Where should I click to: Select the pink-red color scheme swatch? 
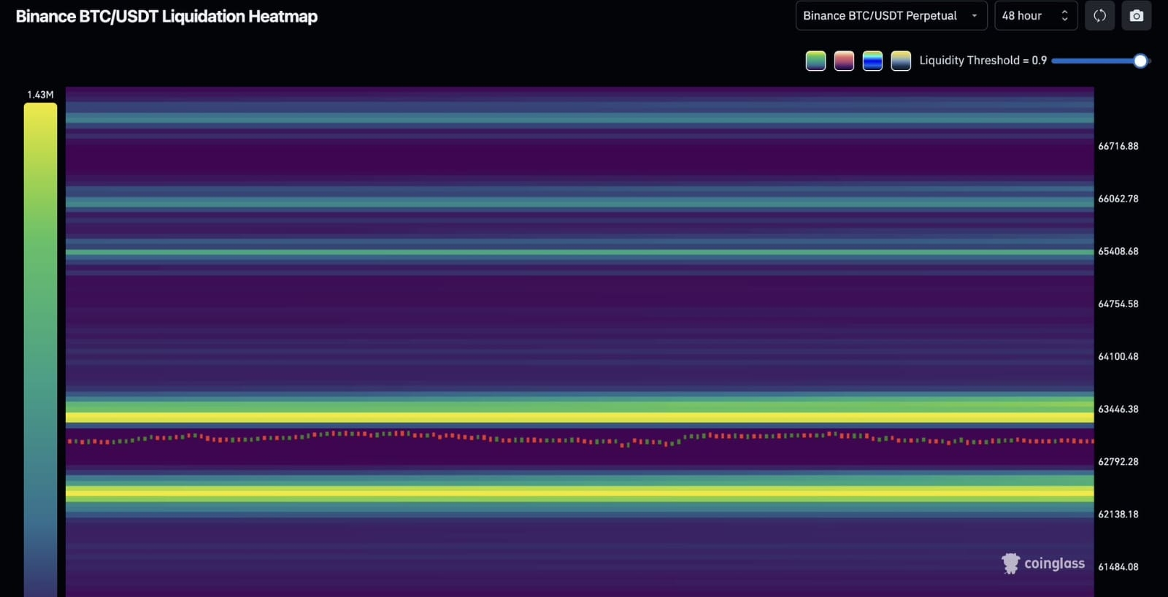click(844, 61)
